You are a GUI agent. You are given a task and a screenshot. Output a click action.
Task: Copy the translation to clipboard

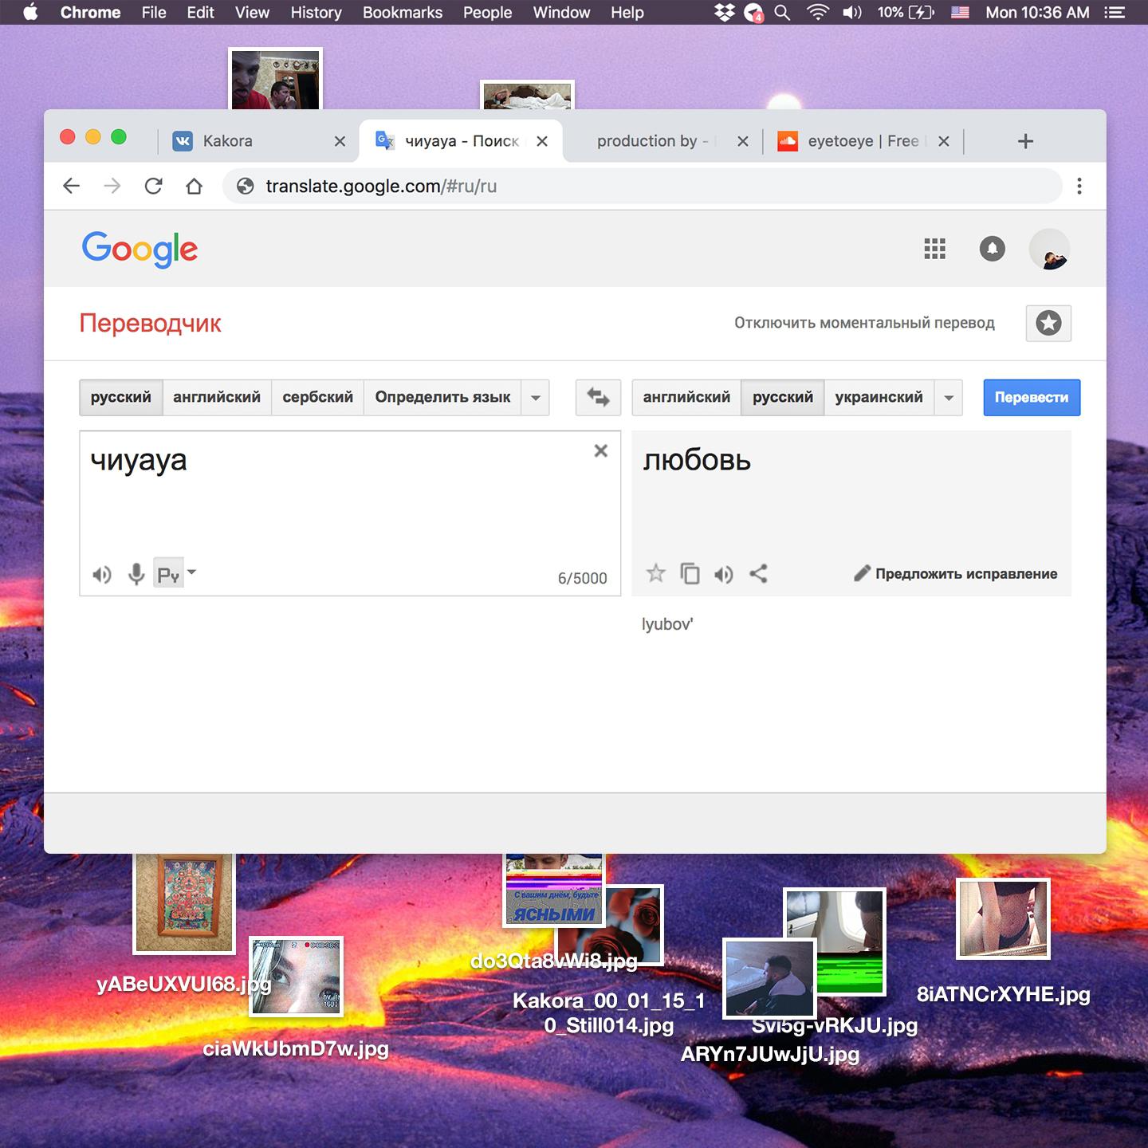690,574
